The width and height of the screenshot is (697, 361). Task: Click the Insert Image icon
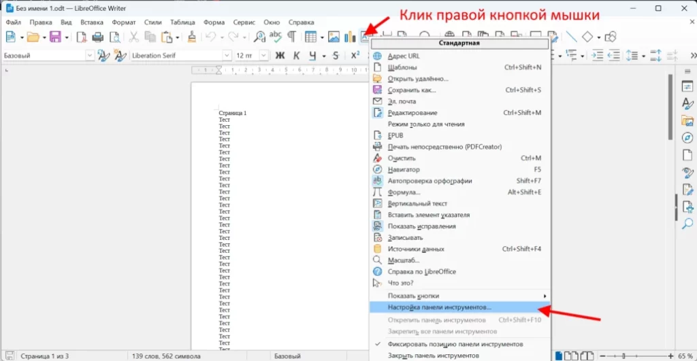coord(334,37)
